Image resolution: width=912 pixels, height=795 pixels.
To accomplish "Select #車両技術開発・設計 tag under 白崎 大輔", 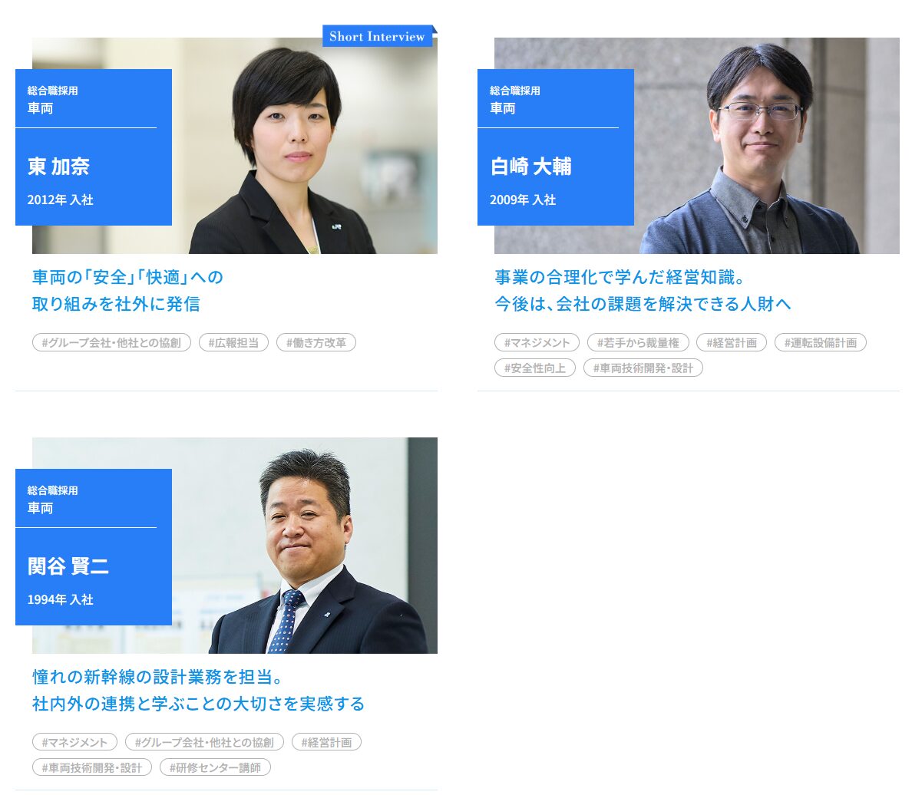I will 643,368.
